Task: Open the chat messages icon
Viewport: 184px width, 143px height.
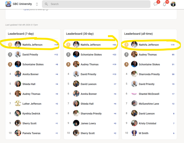Action: pos(155,4)
